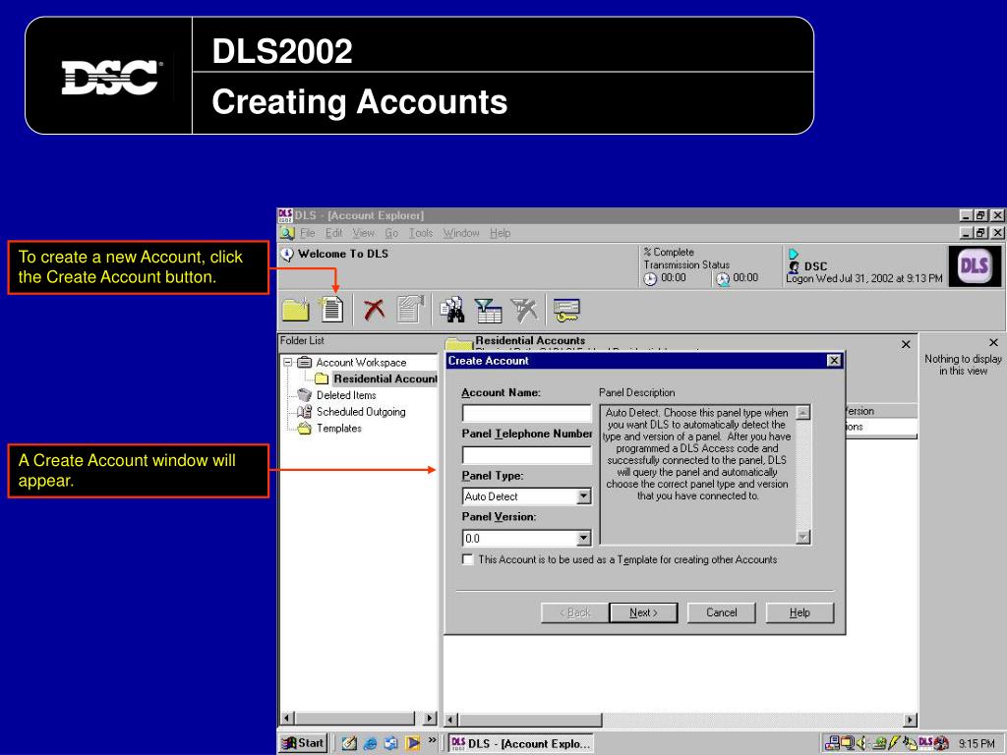Click Panel Description scroll up arrow
The height and width of the screenshot is (755, 1007).
(802, 412)
